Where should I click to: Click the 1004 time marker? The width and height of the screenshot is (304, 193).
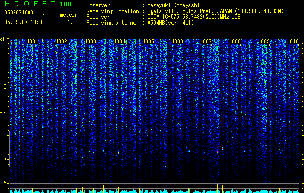tap(120, 41)
